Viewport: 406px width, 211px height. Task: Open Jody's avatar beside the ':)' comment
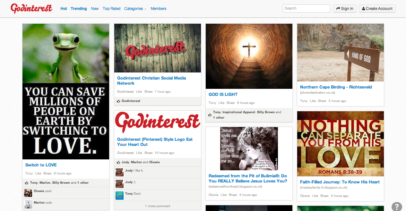click(119, 184)
